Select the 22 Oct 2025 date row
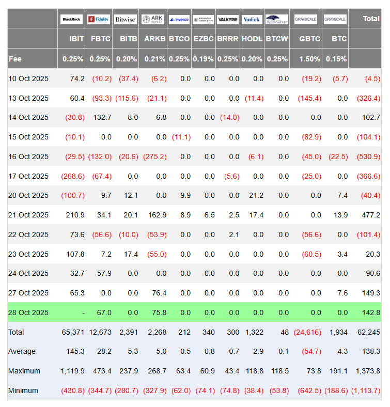The width and height of the screenshot is (390, 407). [x=194, y=234]
